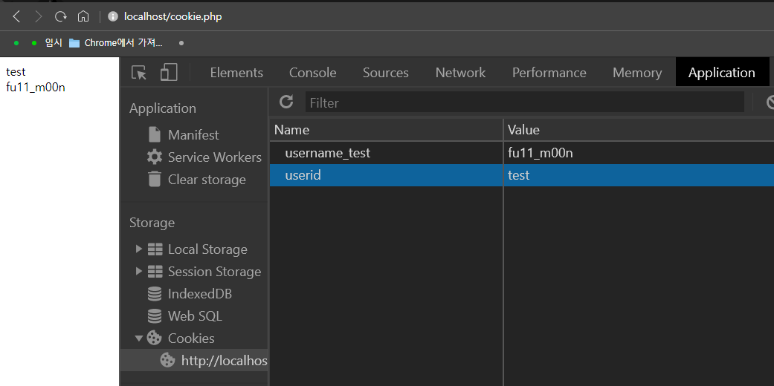The height and width of the screenshot is (386, 774).
Task: Expand the Local Storage tree
Action: click(139, 249)
